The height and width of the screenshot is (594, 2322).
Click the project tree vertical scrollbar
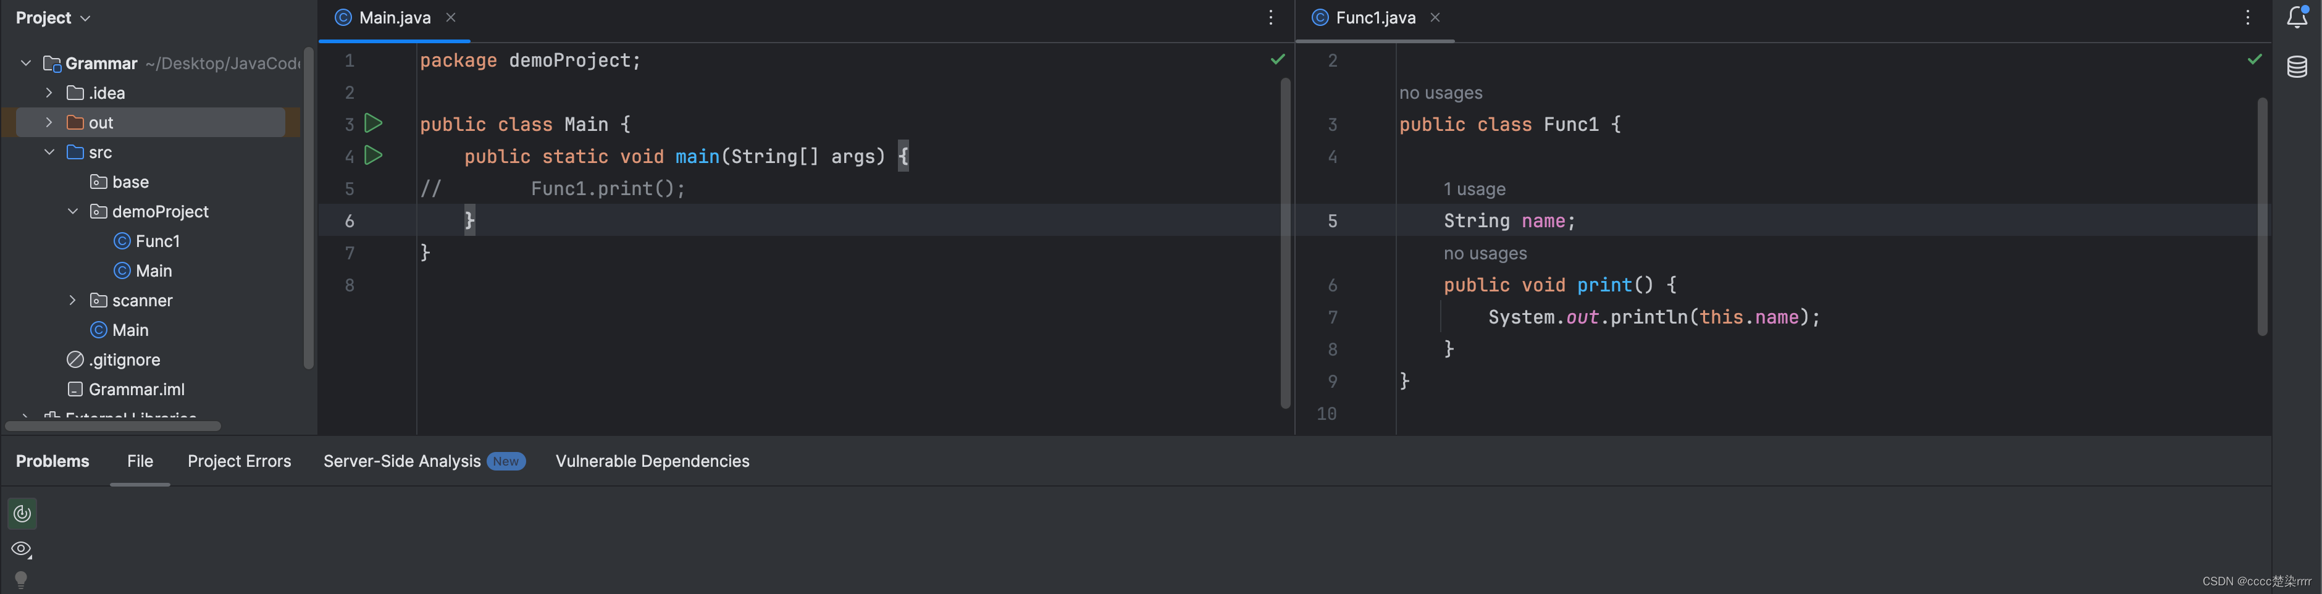click(x=308, y=207)
